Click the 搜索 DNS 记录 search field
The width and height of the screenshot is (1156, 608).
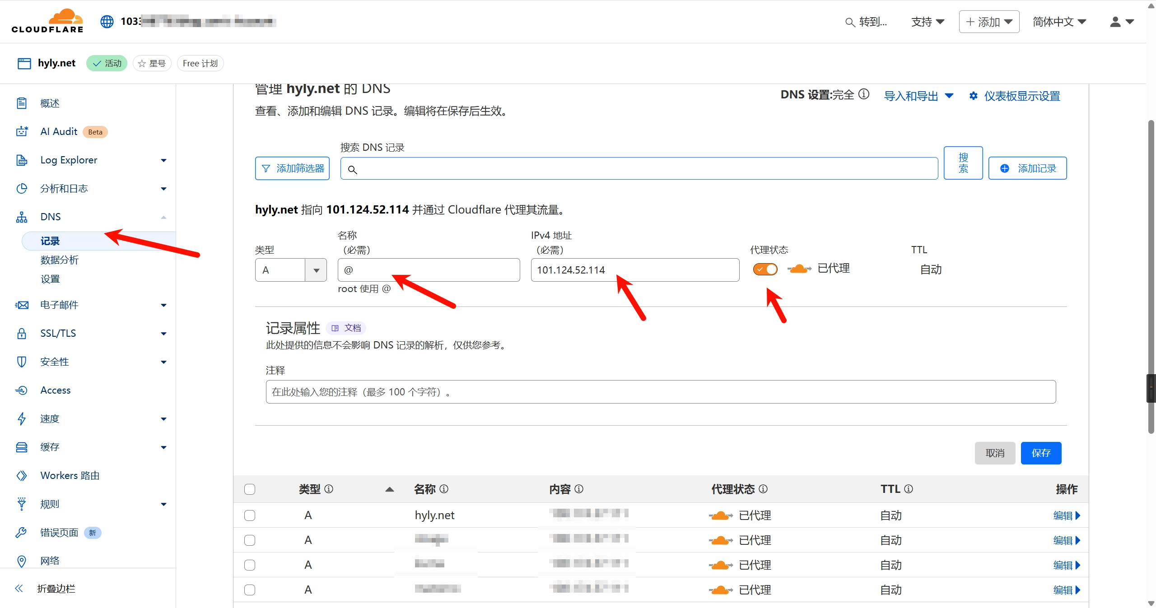[x=639, y=168]
